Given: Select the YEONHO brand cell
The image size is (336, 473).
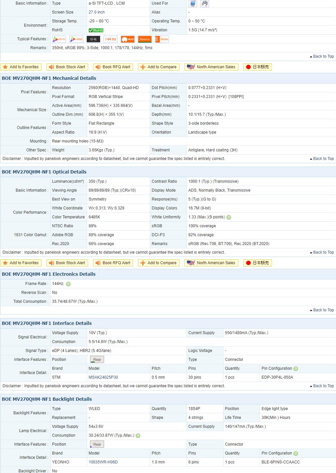Looking at the screenshot, I should tap(61, 462).
